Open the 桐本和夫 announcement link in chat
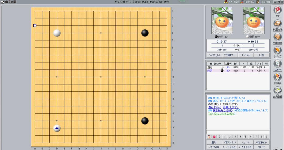The width and height of the screenshot is (284, 150). tap(223, 111)
